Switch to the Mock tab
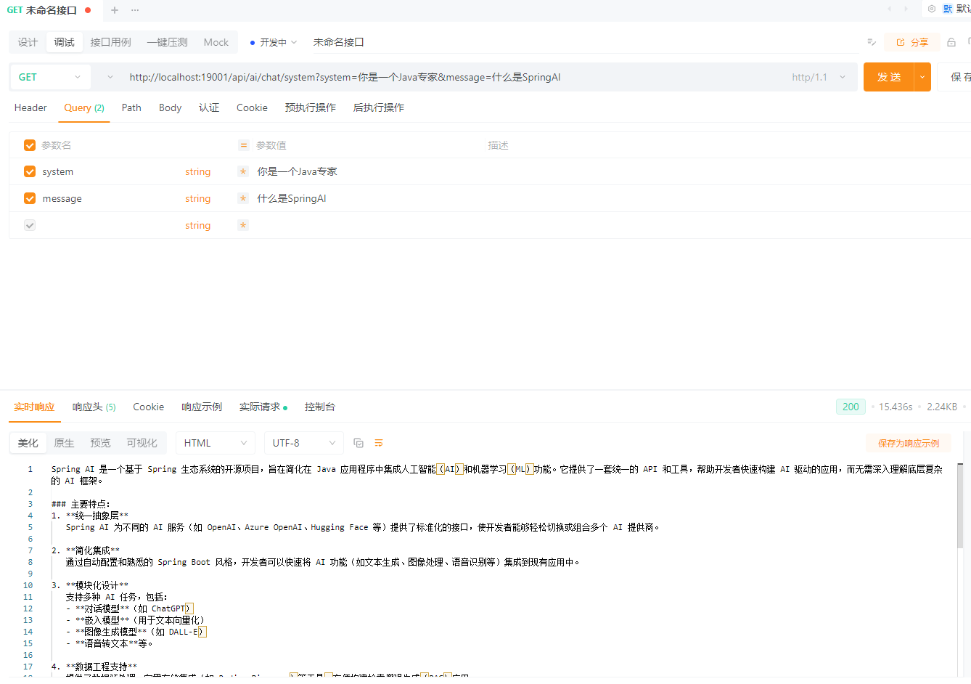The image size is (971, 684). pos(216,42)
